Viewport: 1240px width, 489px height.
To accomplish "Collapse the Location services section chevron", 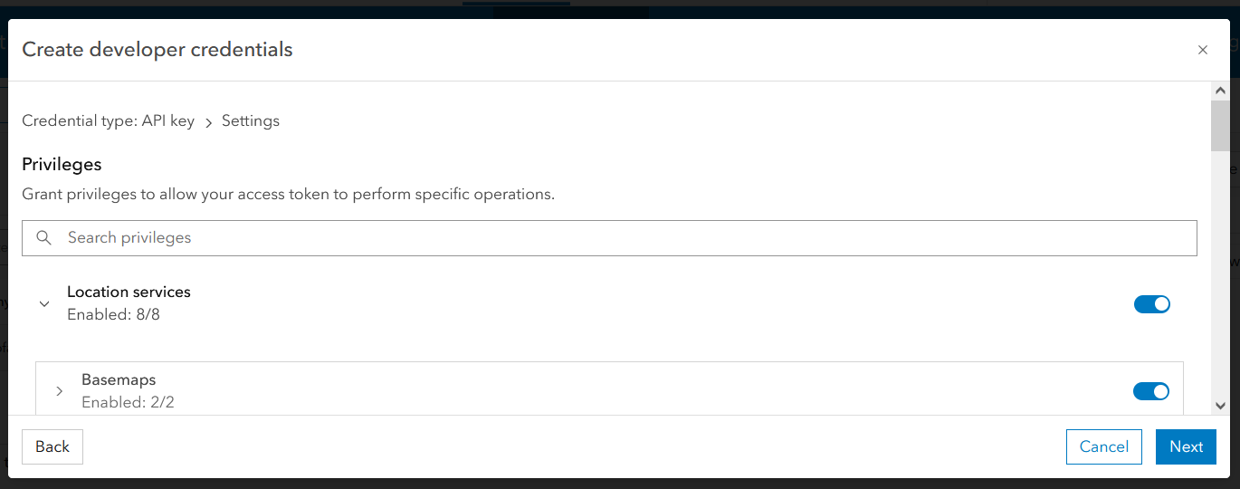I will (x=44, y=304).
